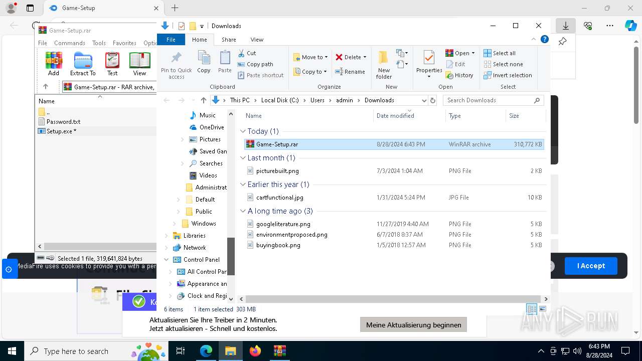
Task: Click New folder icon
Action: pyautogui.click(x=384, y=65)
